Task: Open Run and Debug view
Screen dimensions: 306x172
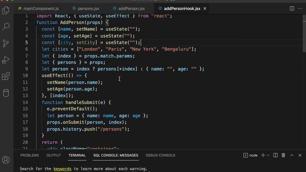Action: click(6, 60)
